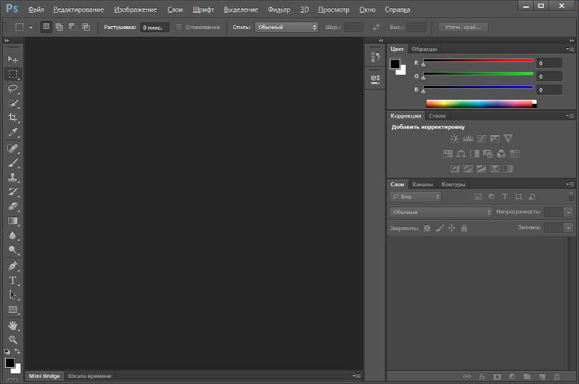Click the Растушевка input field
579x384 pixels.
click(x=155, y=28)
